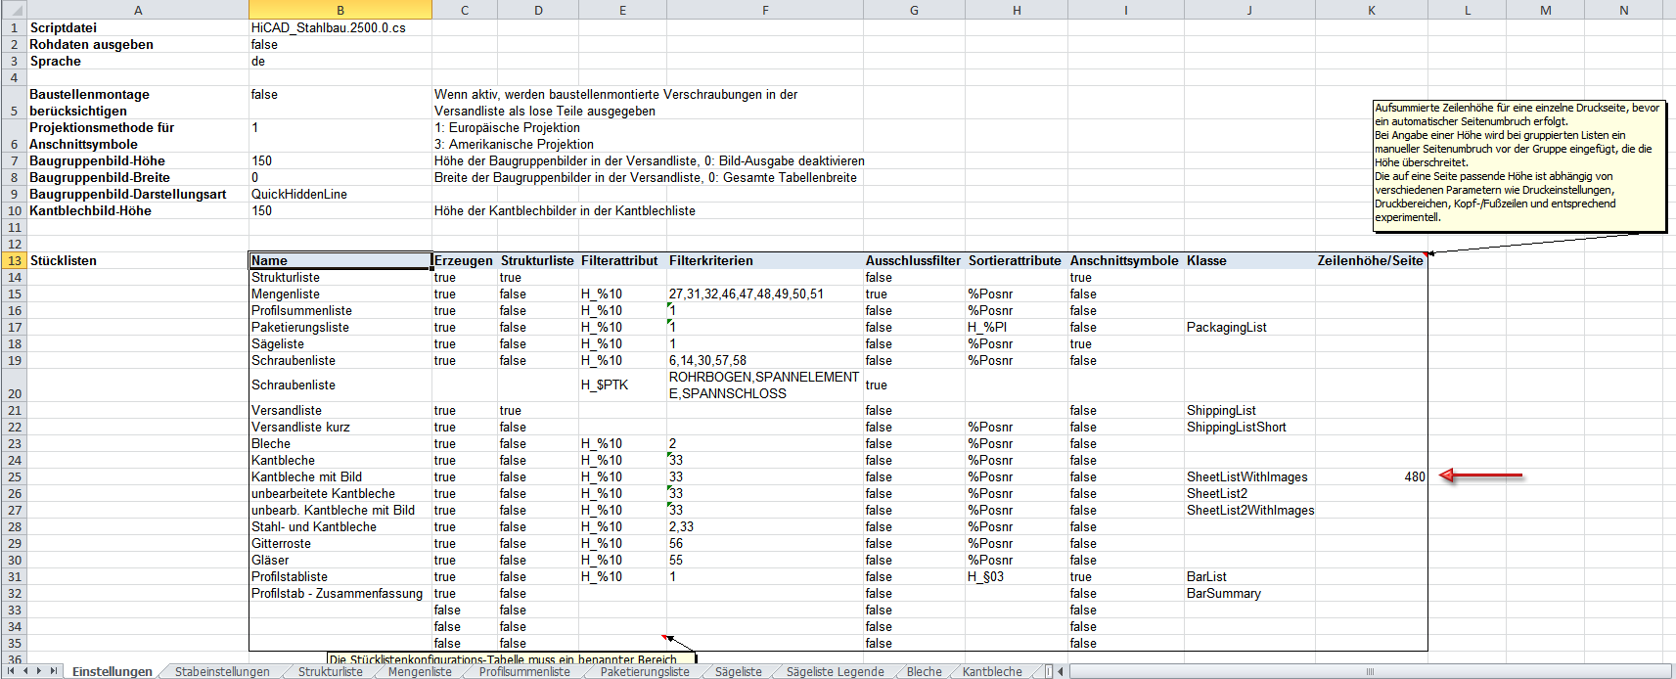The image size is (1676, 679).
Task: Select the cell containing value 480
Action: 1370,477
